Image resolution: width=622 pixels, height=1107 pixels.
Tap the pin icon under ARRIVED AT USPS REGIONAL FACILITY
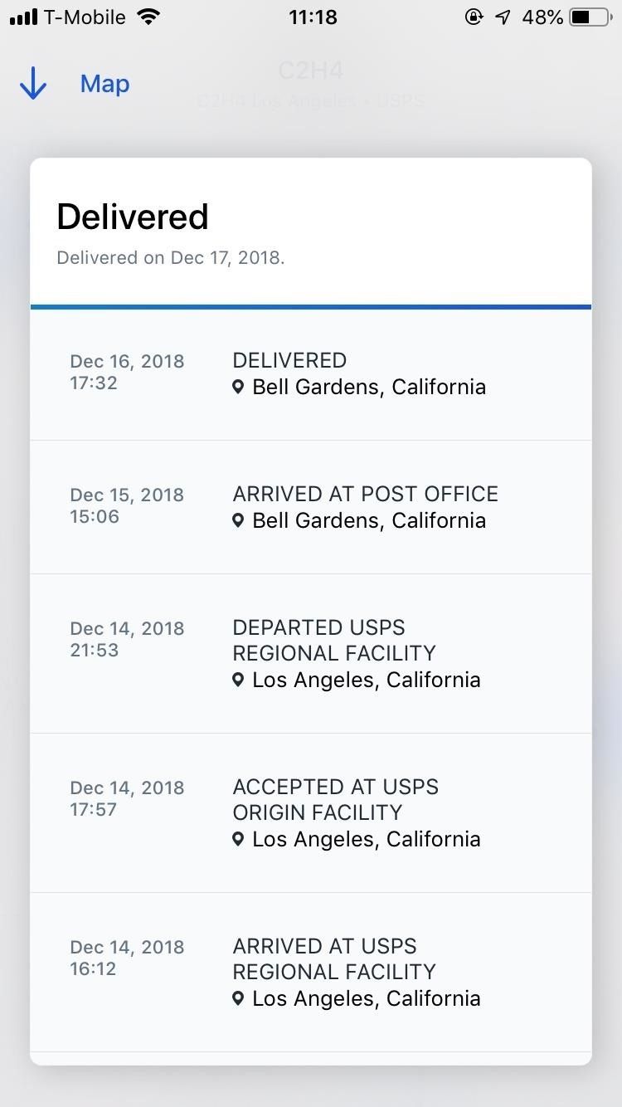pos(238,999)
